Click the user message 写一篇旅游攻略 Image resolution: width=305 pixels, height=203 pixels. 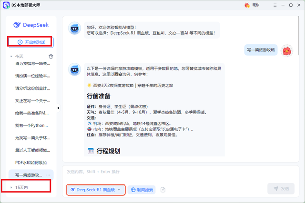[x=261, y=50]
